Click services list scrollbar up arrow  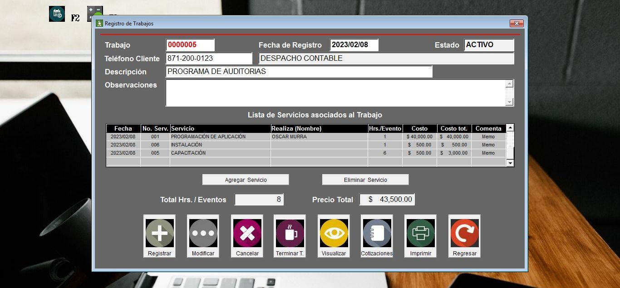pos(510,128)
